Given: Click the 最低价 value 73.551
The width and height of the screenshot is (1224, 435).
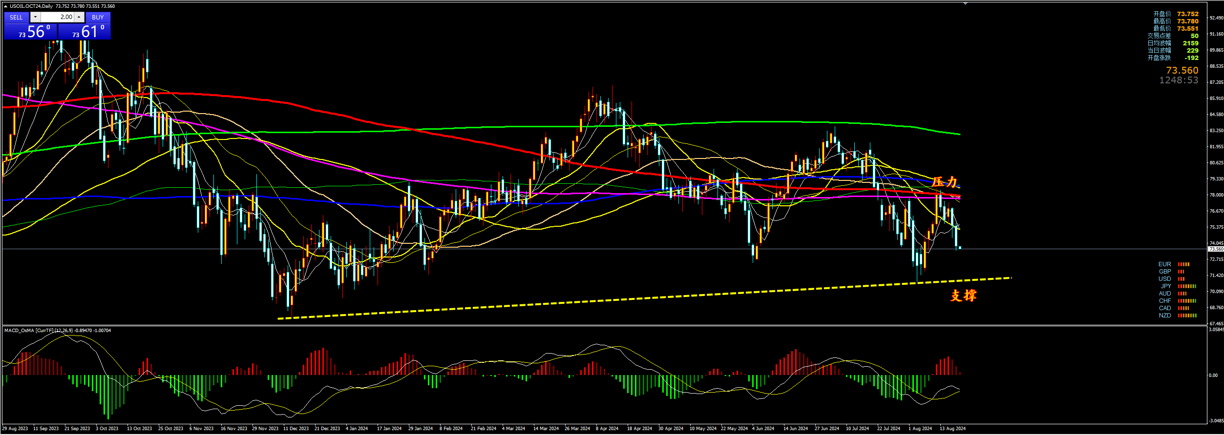Looking at the screenshot, I should [x=1187, y=29].
